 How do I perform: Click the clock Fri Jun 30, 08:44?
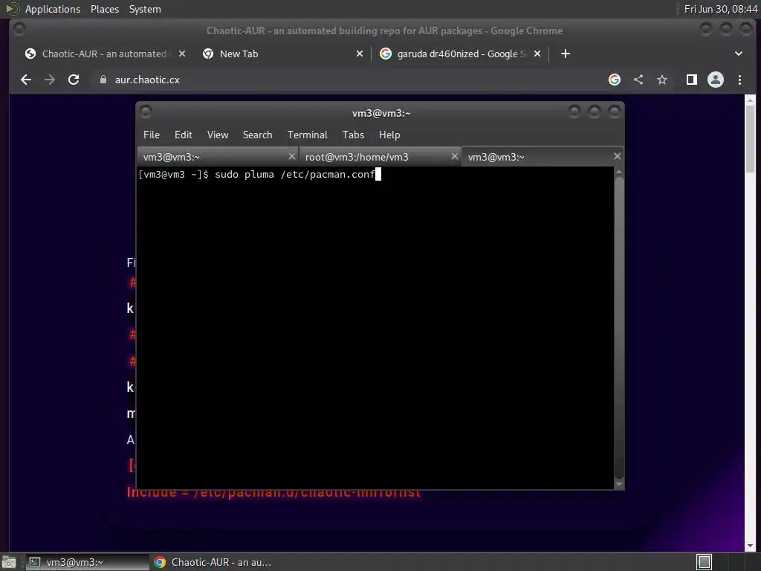(x=720, y=9)
